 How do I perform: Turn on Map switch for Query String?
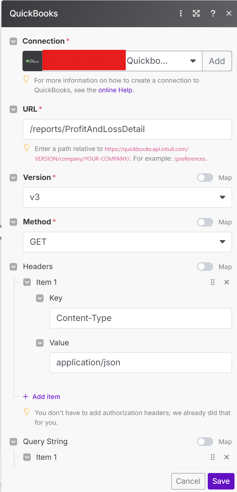coord(205,442)
